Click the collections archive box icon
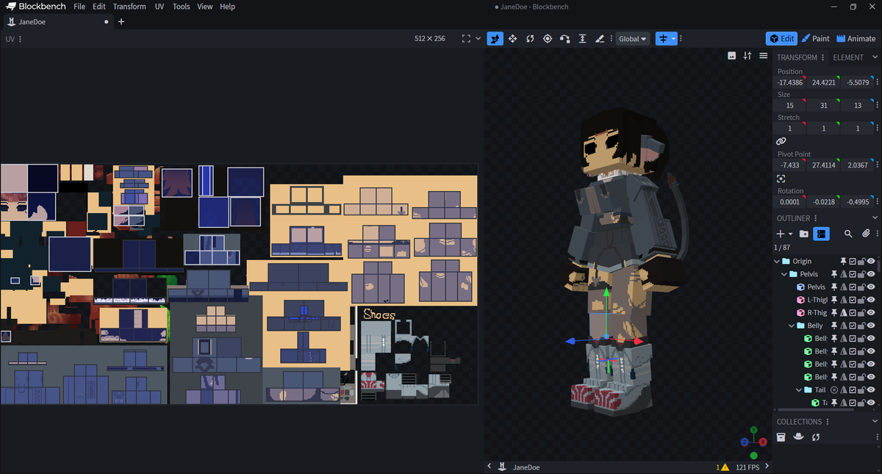This screenshot has width=882, height=474. 781,437
